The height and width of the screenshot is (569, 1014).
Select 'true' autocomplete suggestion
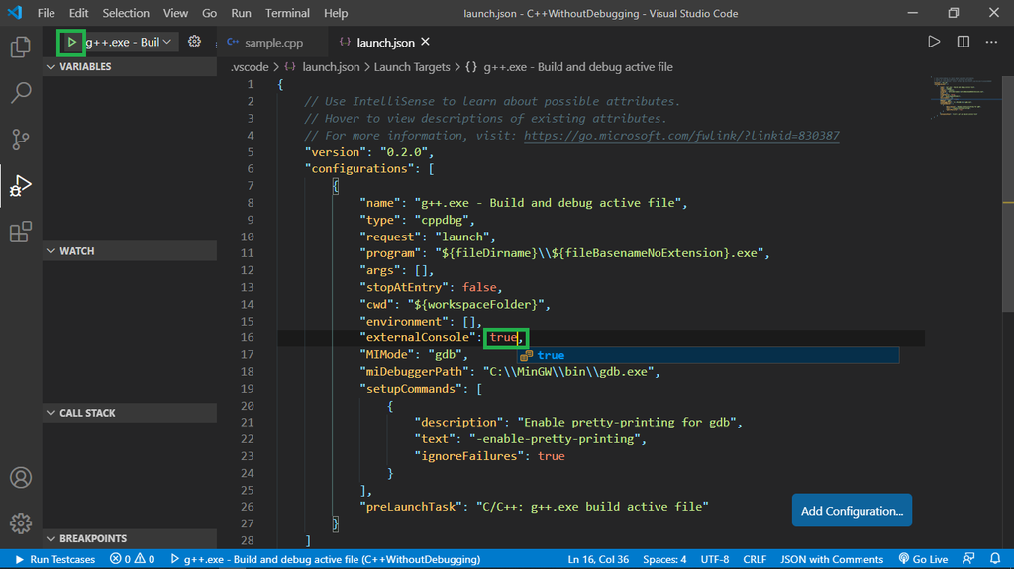tap(707, 355)
